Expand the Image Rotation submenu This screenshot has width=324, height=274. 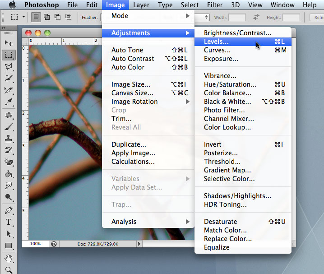click(148, 102)
